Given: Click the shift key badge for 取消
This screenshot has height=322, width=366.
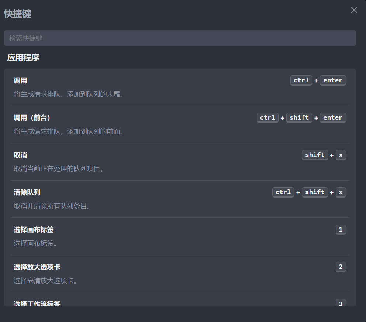Looking at the screenshot, I should click(x=315, y=155).
